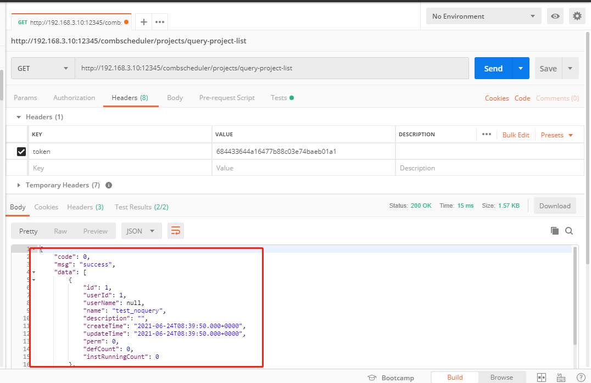Open the No Environment selector

483,16
